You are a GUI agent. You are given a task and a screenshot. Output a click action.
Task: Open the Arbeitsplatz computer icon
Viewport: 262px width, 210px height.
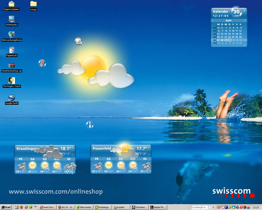pos(12,19)
